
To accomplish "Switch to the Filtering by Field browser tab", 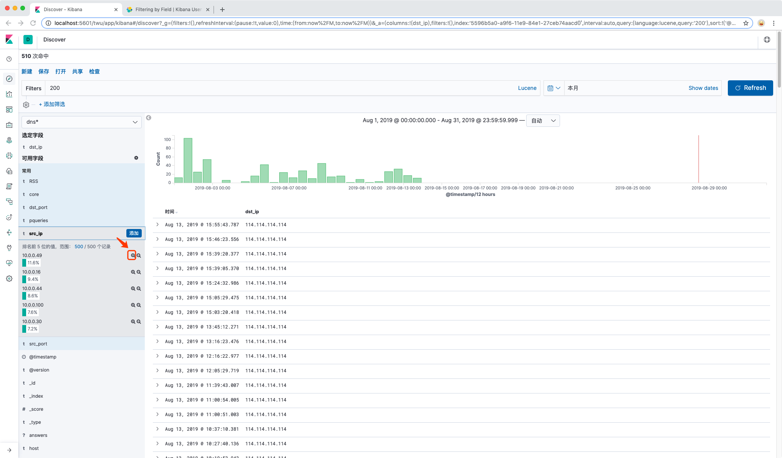I will (167, 9).
